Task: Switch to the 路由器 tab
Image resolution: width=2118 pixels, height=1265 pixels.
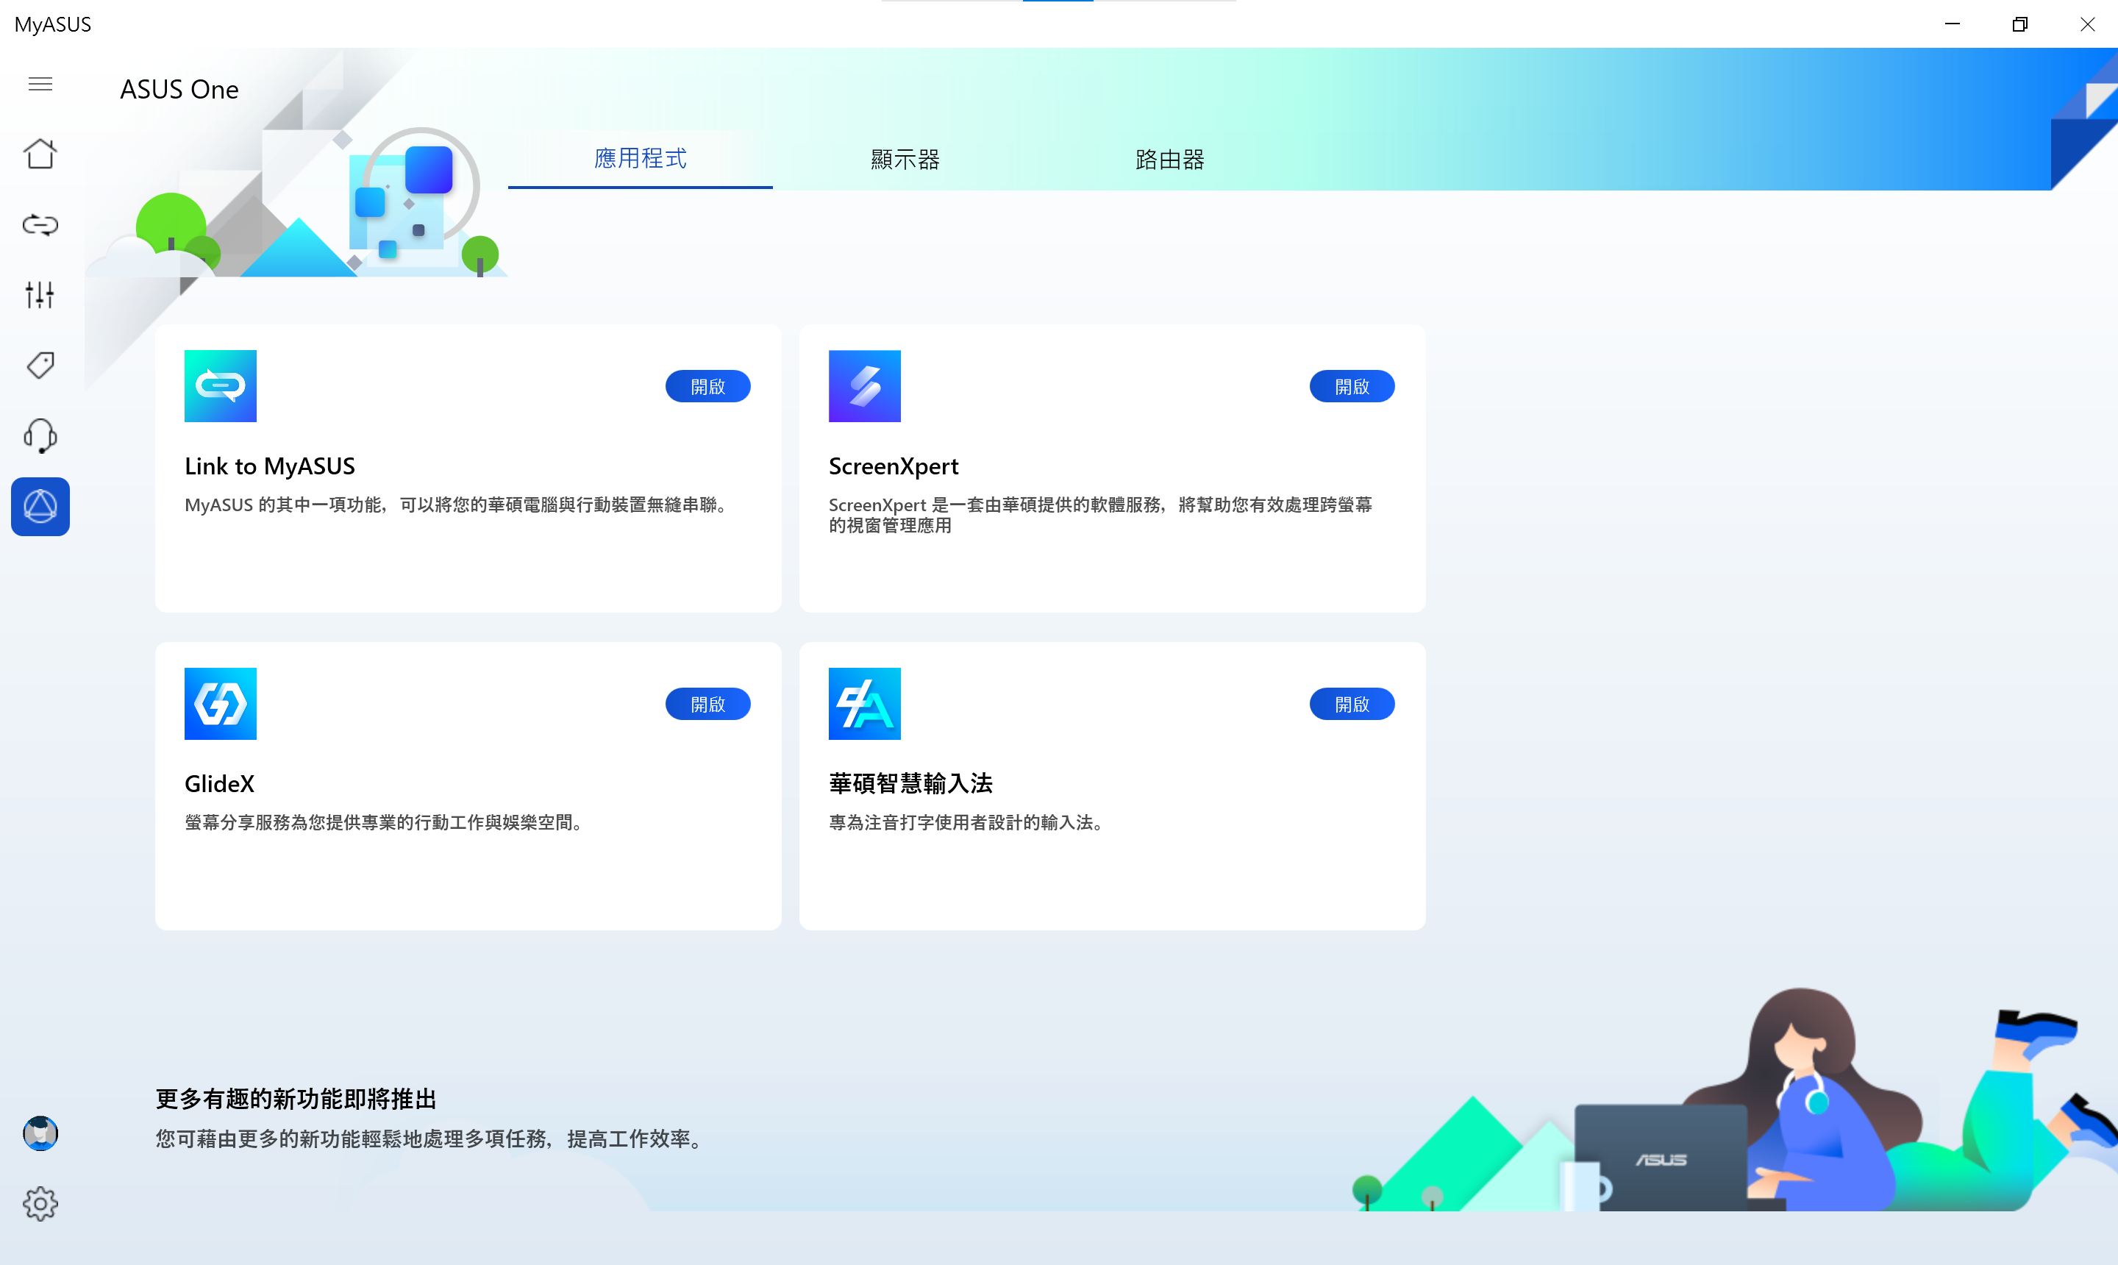Action: (1170, 160)
